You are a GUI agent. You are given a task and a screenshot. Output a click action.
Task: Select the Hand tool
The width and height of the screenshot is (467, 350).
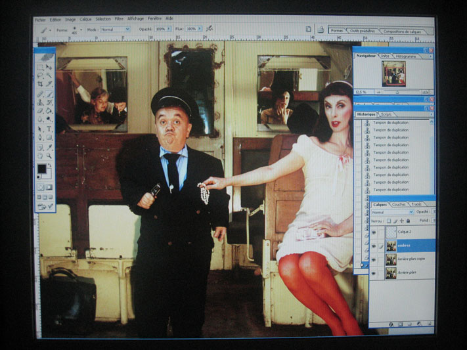(40, 156)
